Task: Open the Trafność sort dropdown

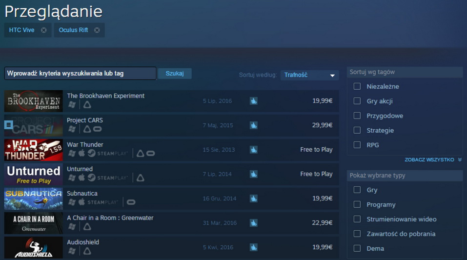Action: pos(309,75)
